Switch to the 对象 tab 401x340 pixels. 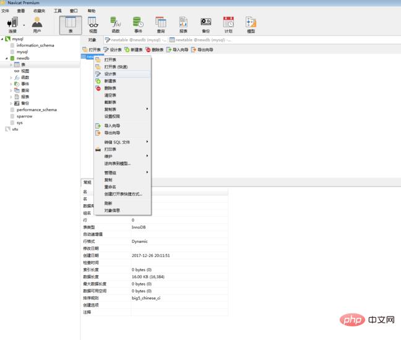[x=92, y=40]
